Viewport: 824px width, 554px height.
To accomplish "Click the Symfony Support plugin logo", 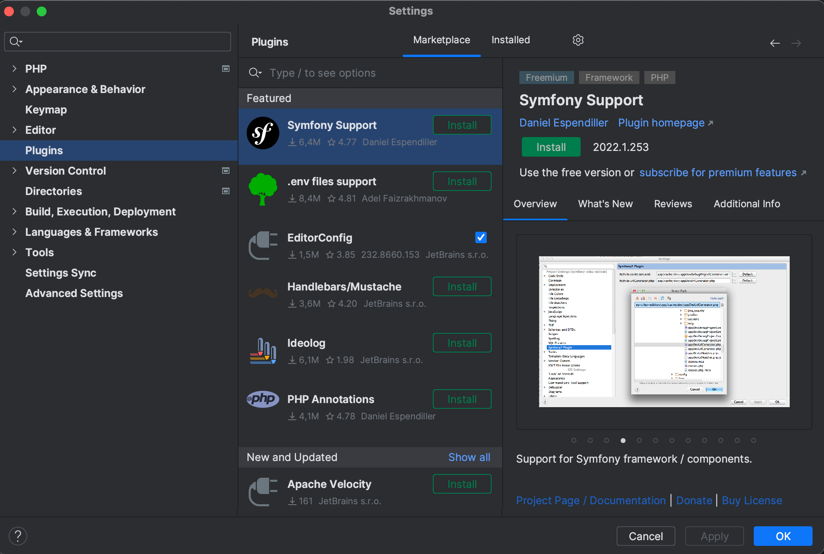I will pos(263,133).
